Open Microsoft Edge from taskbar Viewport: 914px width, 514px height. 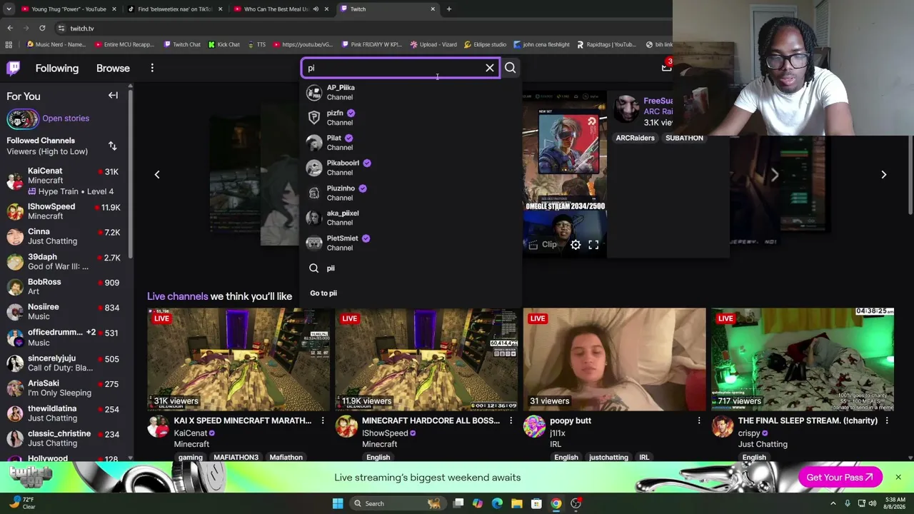click(497, 503)
